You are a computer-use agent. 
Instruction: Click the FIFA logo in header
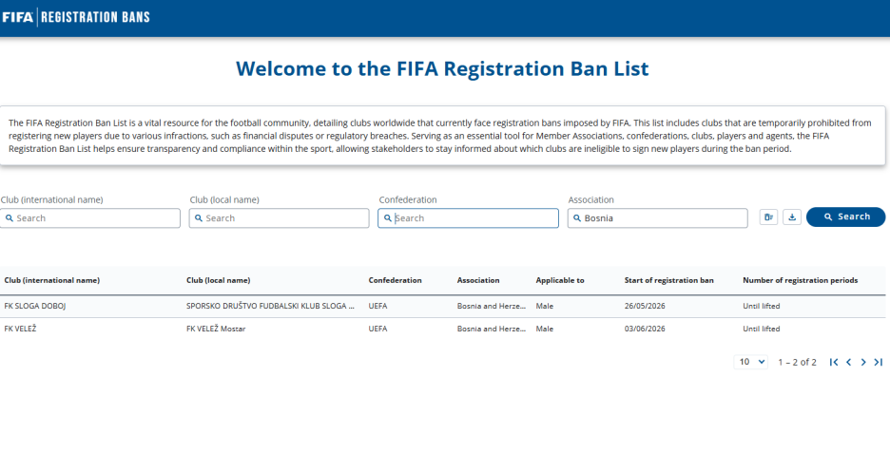[x=18, y=17]
